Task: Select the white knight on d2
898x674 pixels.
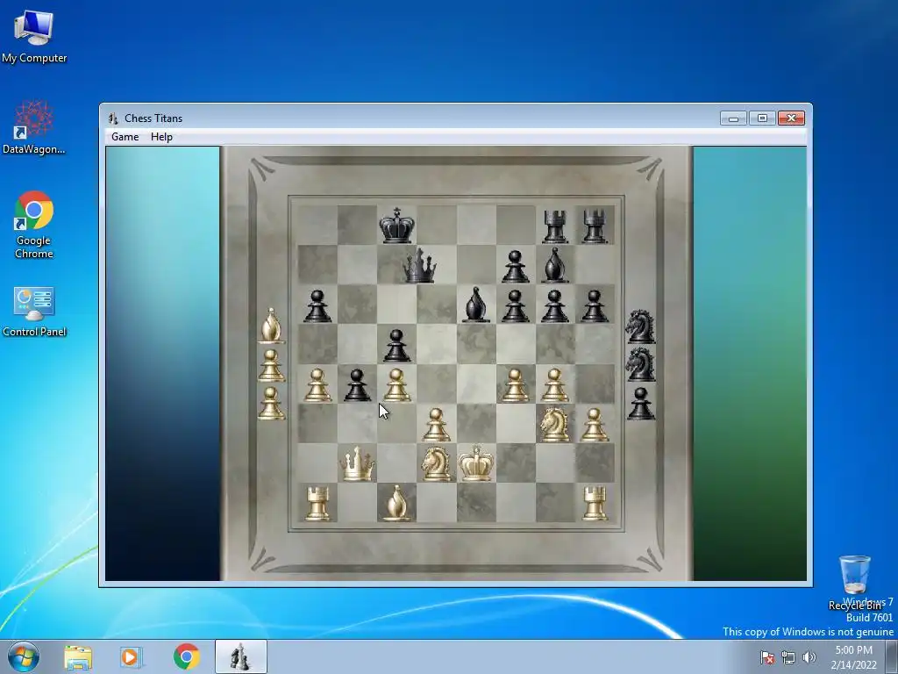Action: [x=437, y=463]
